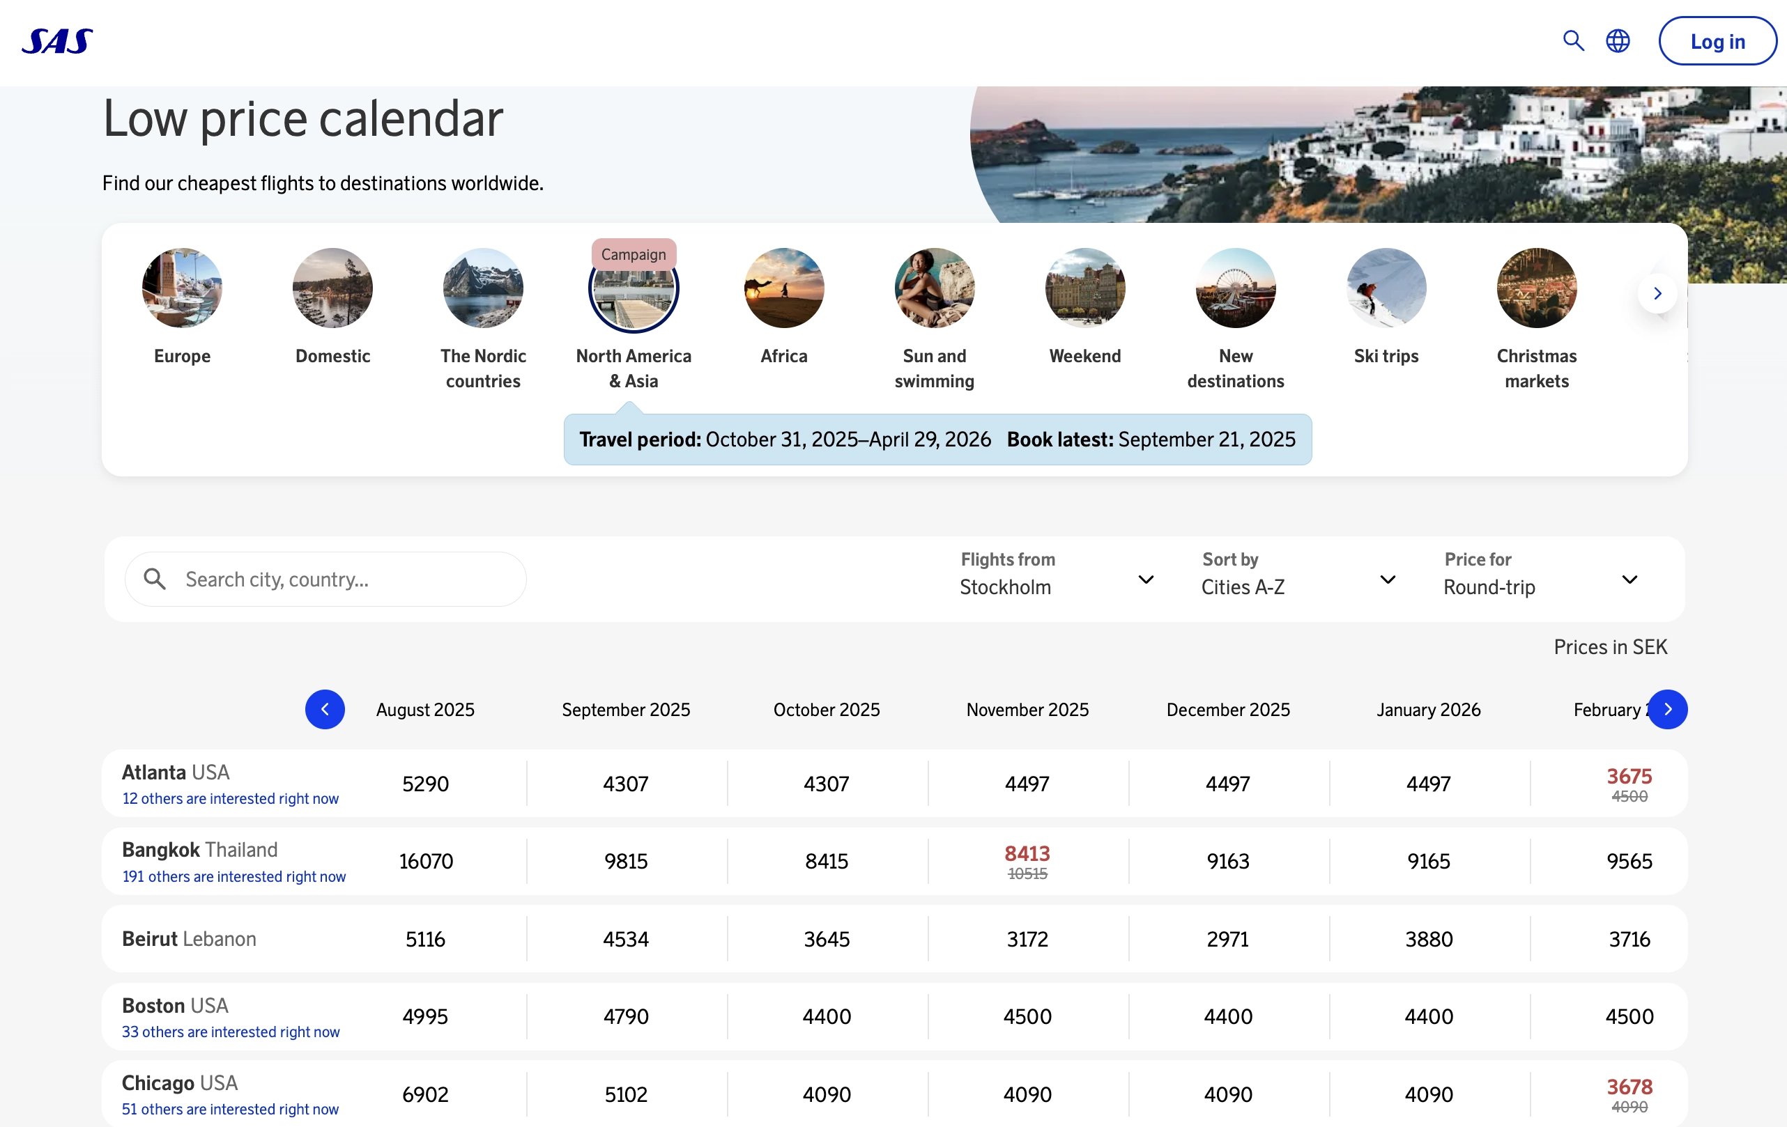
Task: Click the December 2025 column header
Action: coord(1227,710)
